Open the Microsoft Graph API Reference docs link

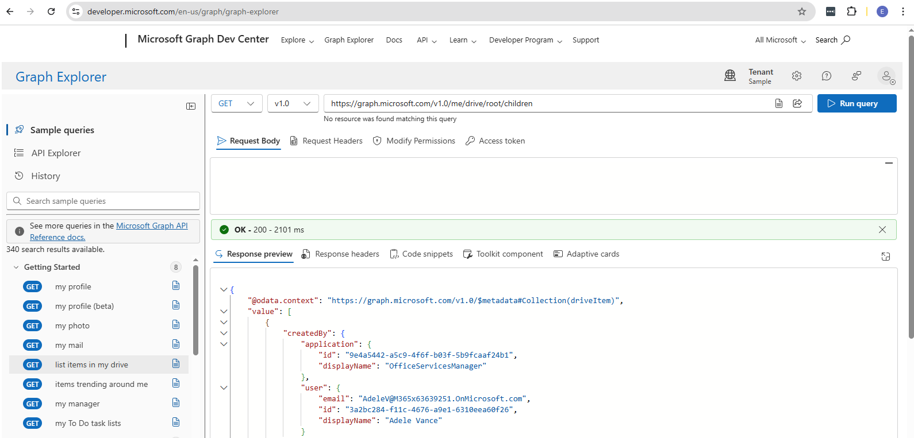pos(152,226)
